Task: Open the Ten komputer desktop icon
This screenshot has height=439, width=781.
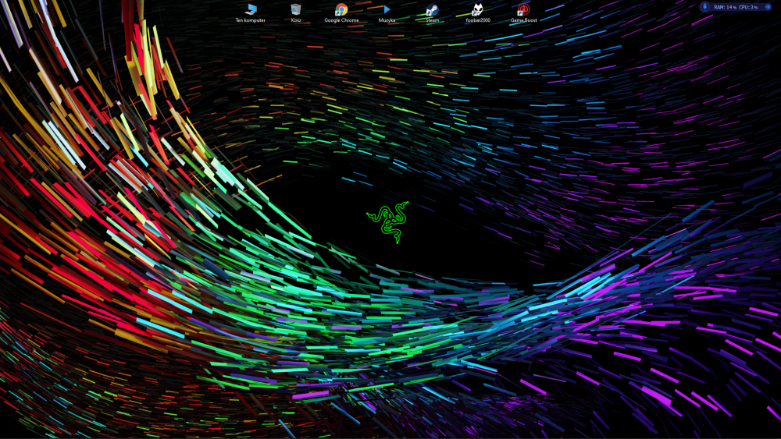Action: (x=251, y=13)
